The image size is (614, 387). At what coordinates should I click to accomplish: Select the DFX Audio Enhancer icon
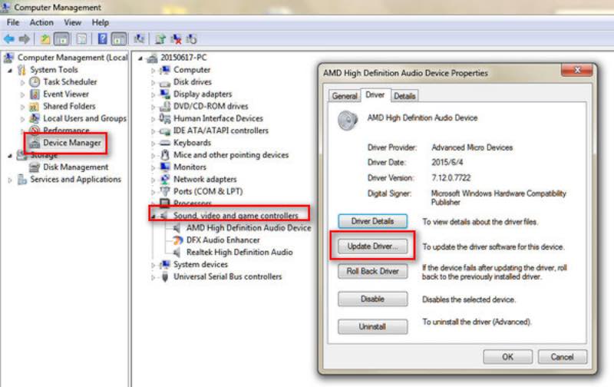point(178,240)
